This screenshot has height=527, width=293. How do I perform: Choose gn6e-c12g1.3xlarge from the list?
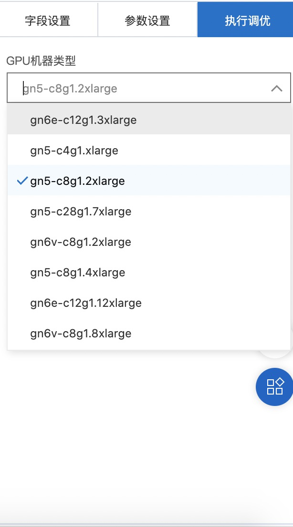148,120
